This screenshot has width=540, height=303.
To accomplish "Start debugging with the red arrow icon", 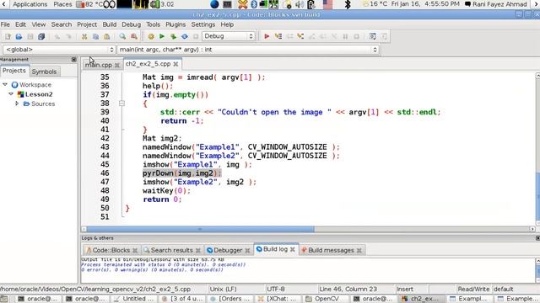I will [x=267, y=36].
